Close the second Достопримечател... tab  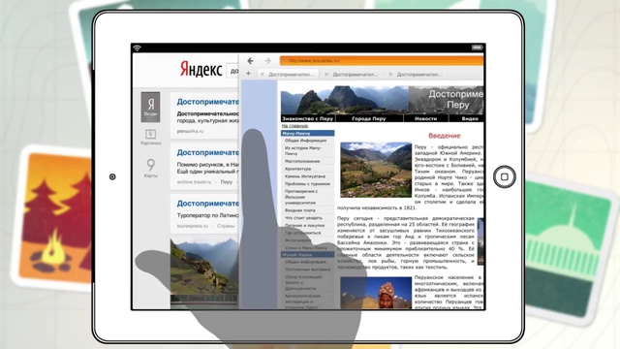click(326, 74)
